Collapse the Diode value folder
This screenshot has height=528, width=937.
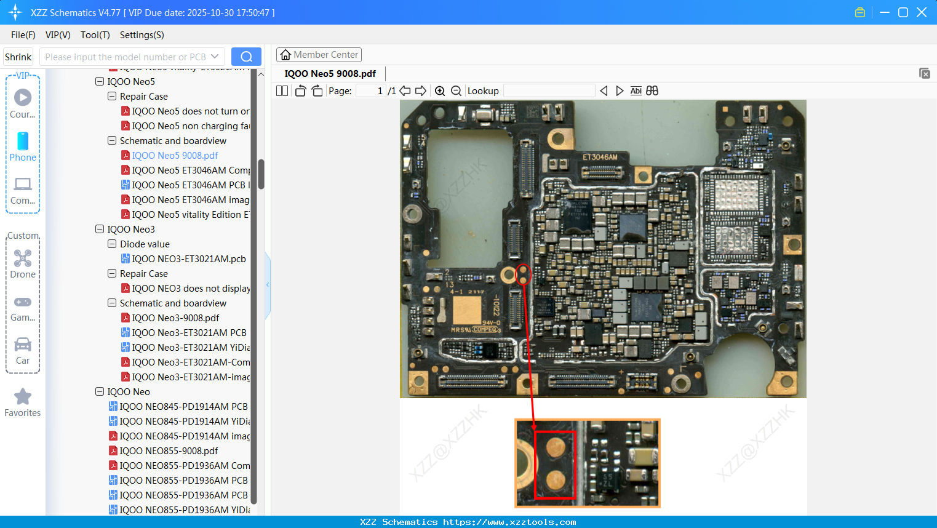[x=112, y=244]
